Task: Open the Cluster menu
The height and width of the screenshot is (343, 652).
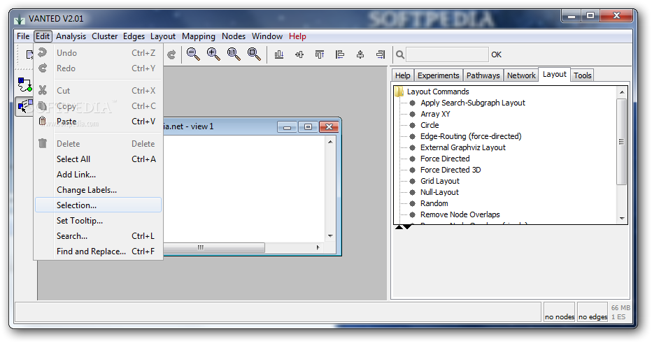Action: (x=105, y=36)
